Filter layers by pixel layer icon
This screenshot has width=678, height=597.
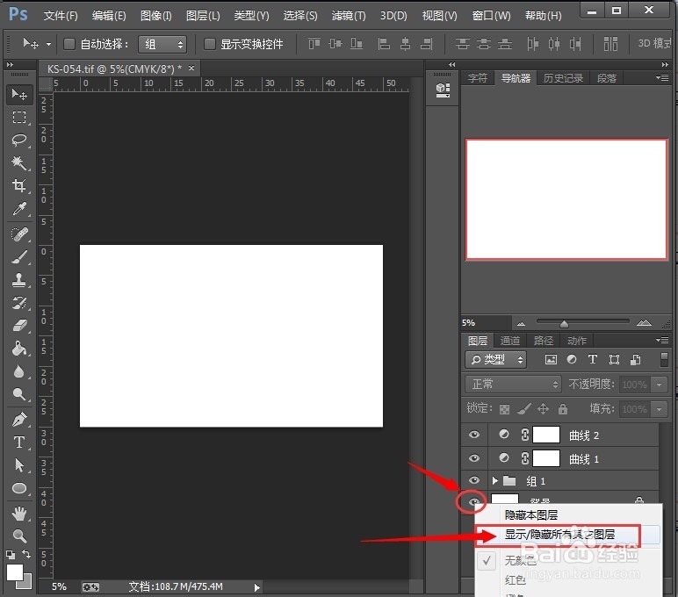point(551,360)
